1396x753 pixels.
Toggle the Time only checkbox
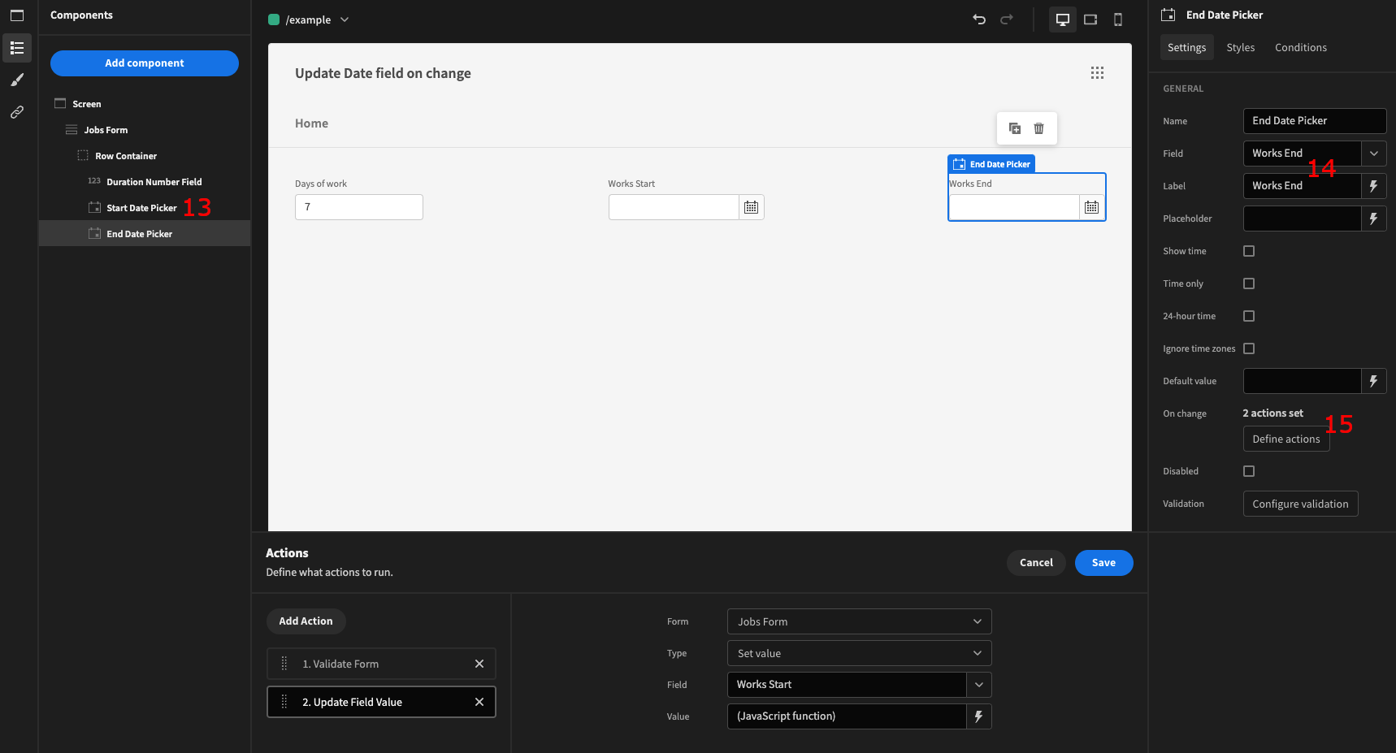pos(1249,283)
